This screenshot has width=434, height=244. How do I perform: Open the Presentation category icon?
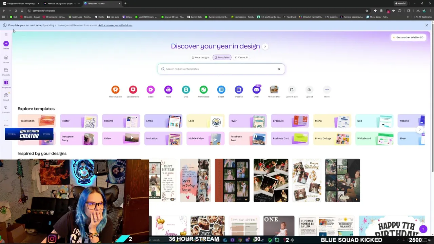(x=115, y=89)
